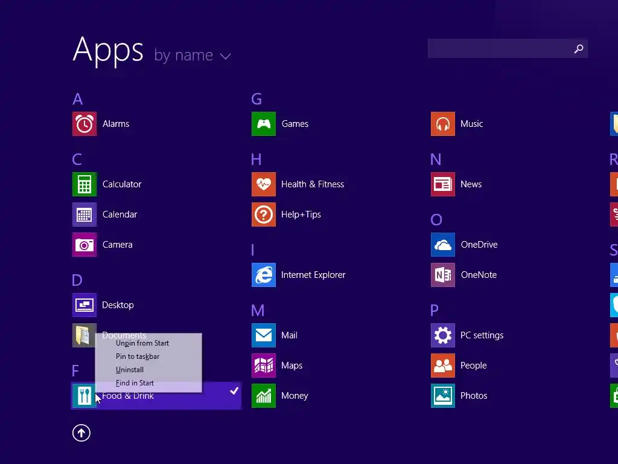Open the Maps app icon
618x464 pixels.
(x=264, y=366)
